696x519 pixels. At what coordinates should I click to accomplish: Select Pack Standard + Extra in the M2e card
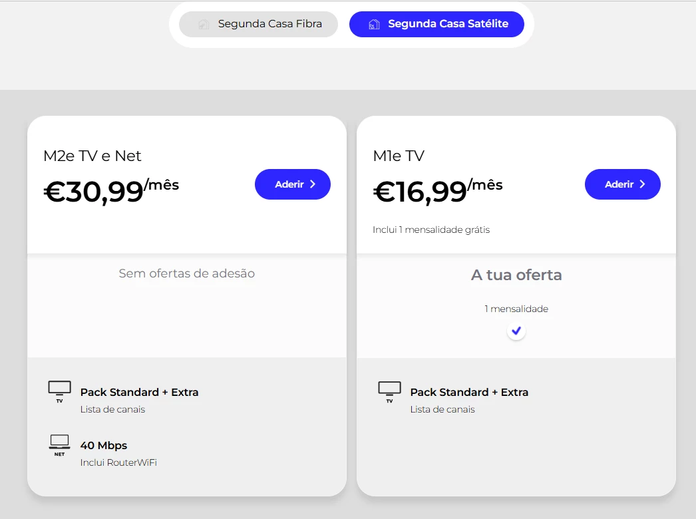pos(139,392)
